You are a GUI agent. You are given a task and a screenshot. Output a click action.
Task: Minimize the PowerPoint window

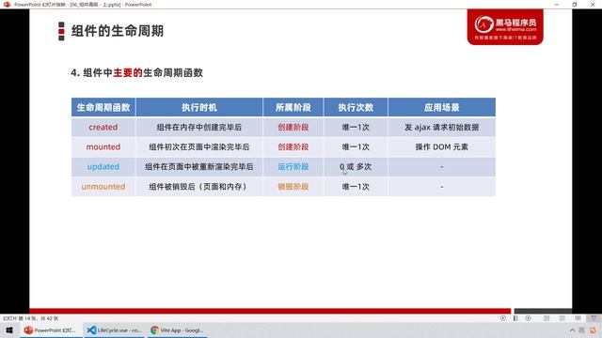click(557, 4)
